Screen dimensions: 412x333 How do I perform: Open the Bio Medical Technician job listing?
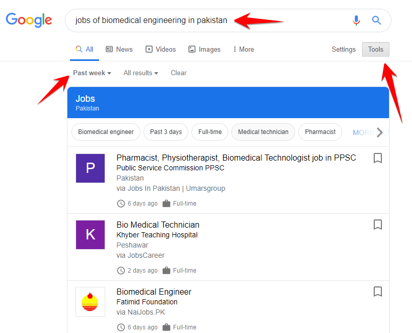point(158,225)
